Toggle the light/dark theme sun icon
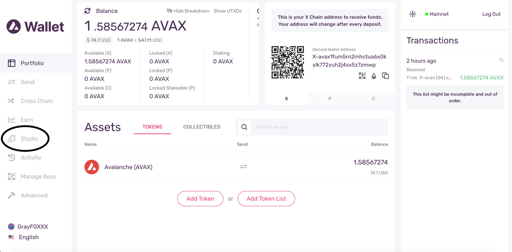 click(412, 14)
